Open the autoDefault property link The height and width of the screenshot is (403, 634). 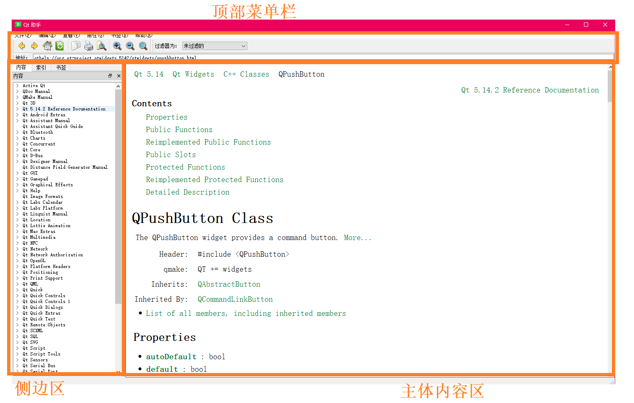pos(171,357)
